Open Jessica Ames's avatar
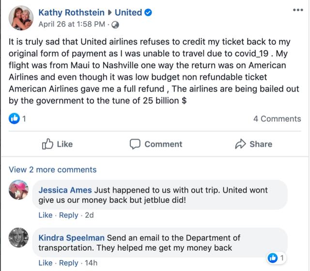Screen dimensions: 310x271 (19, 190)
